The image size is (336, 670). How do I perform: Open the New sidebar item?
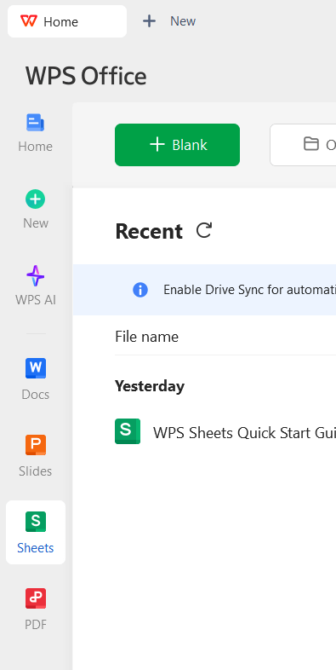[36, 210]
